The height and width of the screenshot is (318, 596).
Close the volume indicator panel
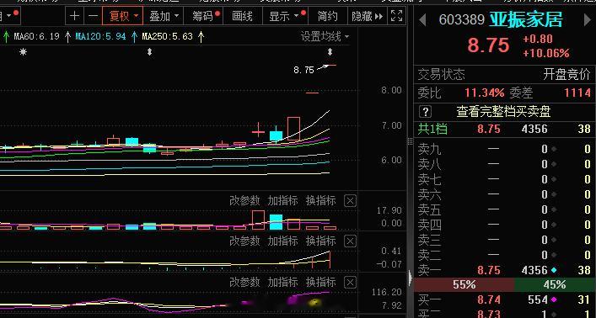350,201
